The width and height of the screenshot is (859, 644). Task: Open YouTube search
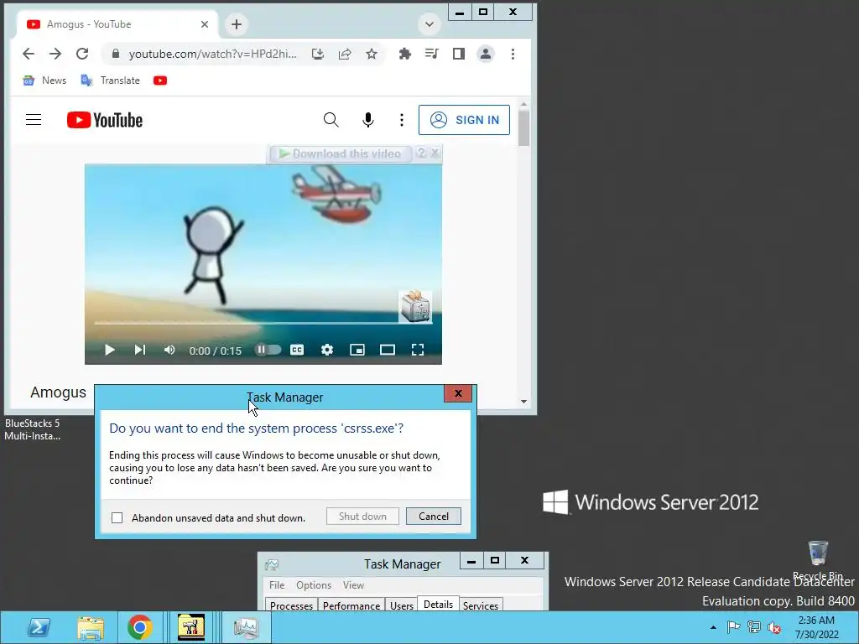coord(331,119)
